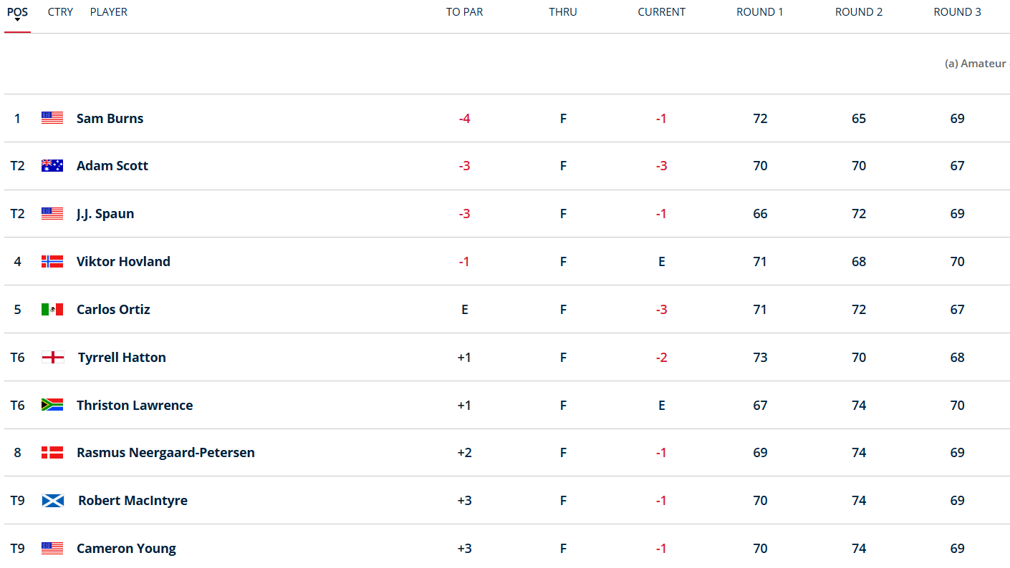The image size is (1010, 568).
Task: Click the THRU column header
Action: [x=563, y=12]
